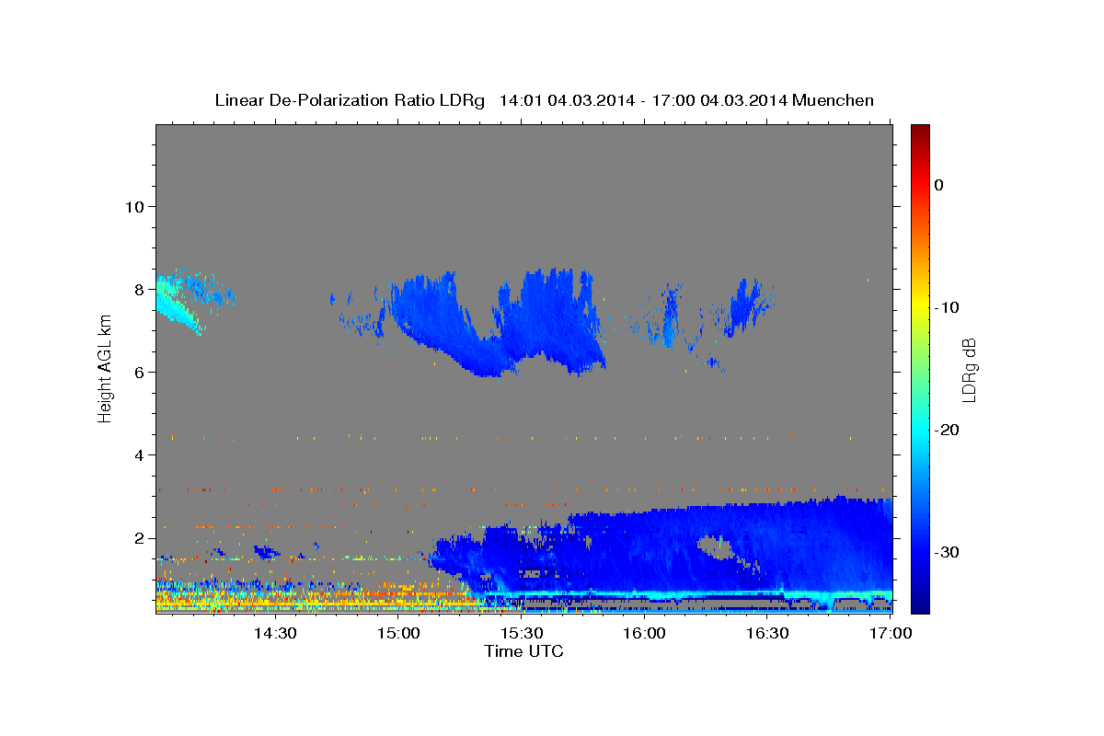Click the location label 'Muenchen' in title

[834, 100]
